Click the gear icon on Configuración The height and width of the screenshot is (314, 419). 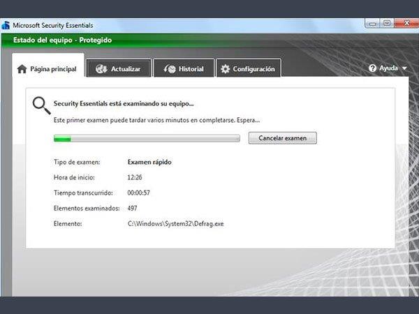click(x=226, y=69)
